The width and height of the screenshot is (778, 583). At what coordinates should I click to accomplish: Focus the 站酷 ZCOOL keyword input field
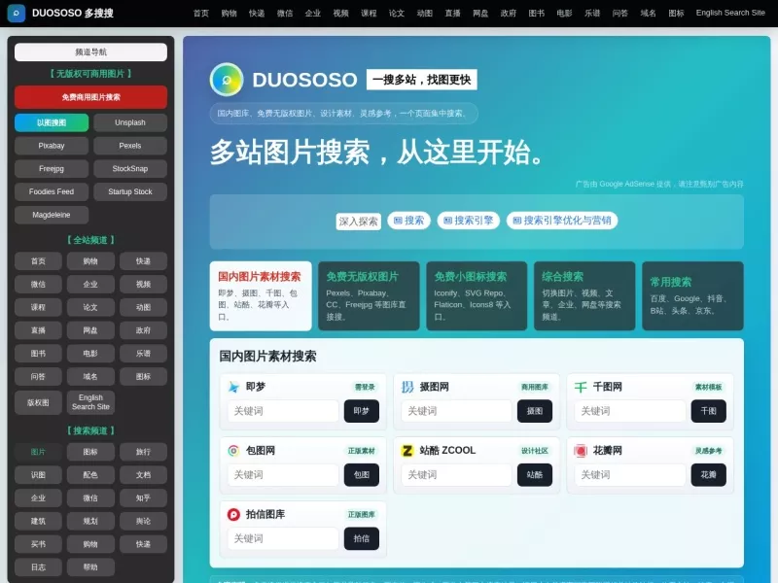[456, 475]
